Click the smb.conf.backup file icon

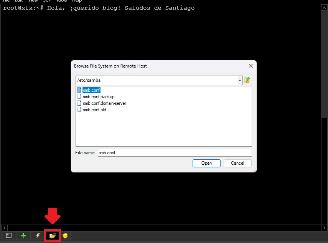pos(79,97)
